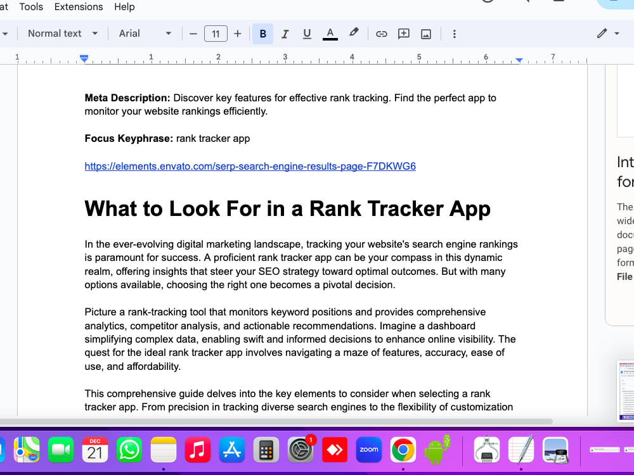Toggle italic formatting
Screen dimensions: 634x475
pyautogui.click(x=285, y=34)
